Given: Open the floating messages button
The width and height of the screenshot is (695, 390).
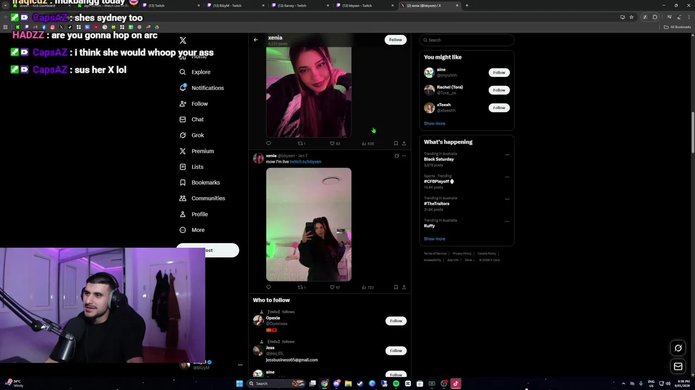Looking at the screenshot, I should [x=678, y=367].
